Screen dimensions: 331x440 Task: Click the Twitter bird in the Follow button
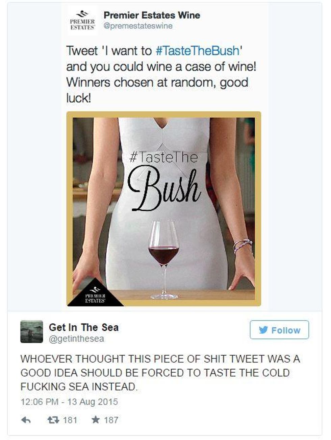pyautogui.click(x=263, y=330)
